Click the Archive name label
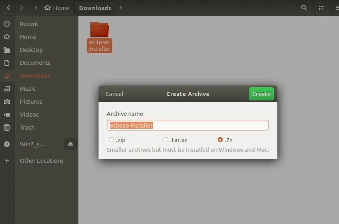 (125, 114)
